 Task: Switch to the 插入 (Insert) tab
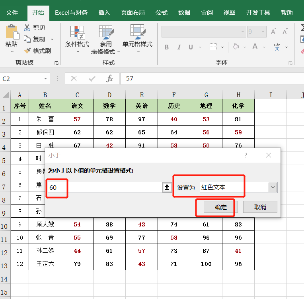pos(104,13)
